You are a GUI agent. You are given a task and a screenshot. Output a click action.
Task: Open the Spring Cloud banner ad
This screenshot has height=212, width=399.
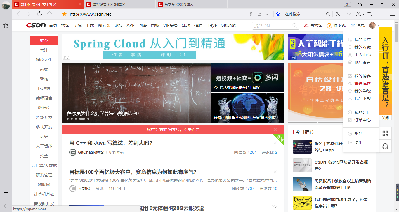[173, 47]
